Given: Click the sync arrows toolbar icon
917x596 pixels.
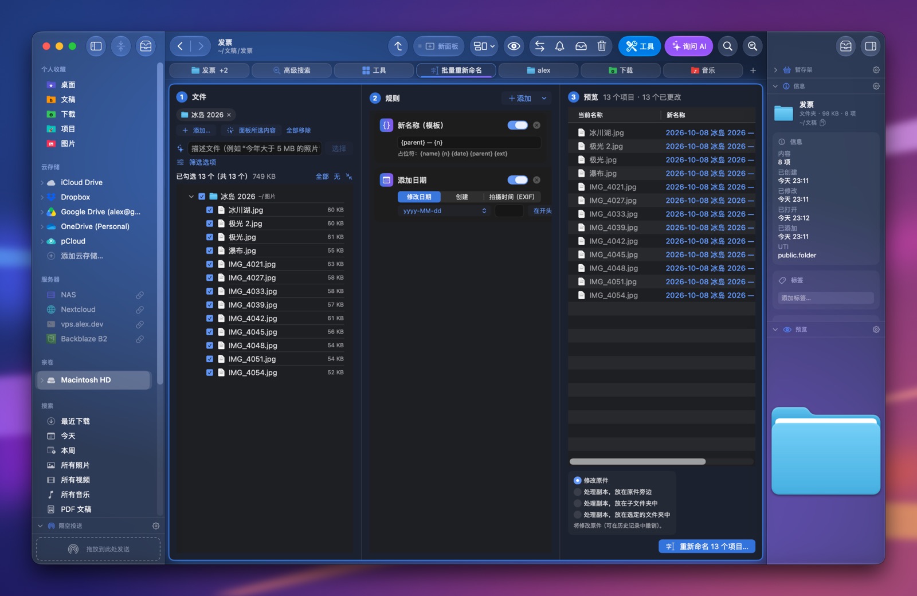Looking at the screenshot, I should tap(540, 46).
